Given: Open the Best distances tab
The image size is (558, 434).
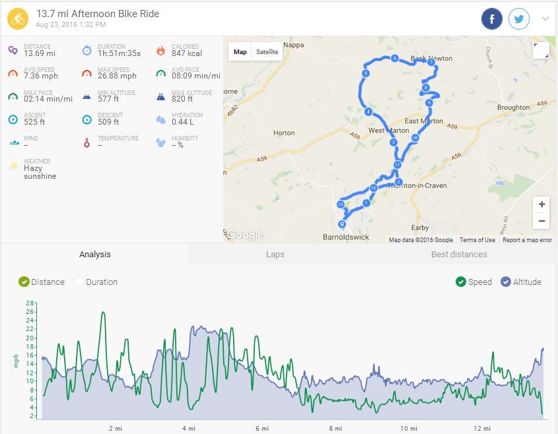Looking at the screenshot, I should [459, 254].
